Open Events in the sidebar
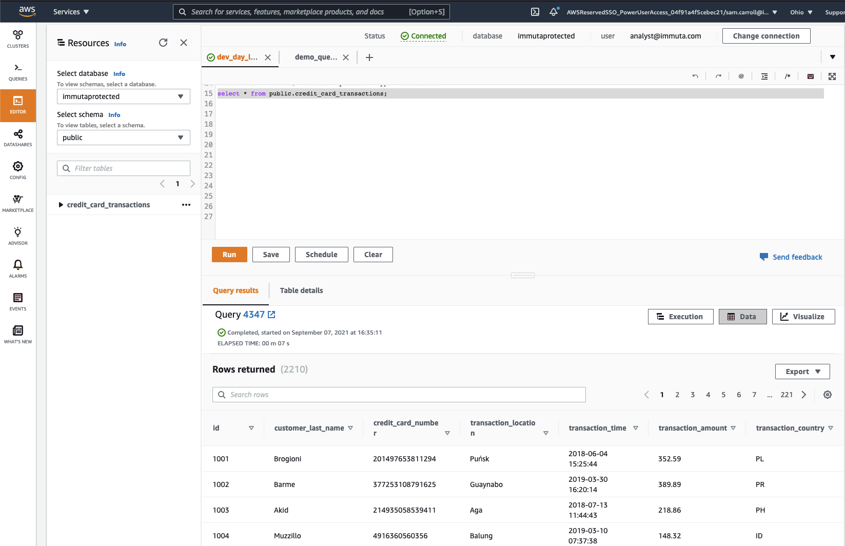The width and height of the screenshot is (845, 546). point(18,302)
